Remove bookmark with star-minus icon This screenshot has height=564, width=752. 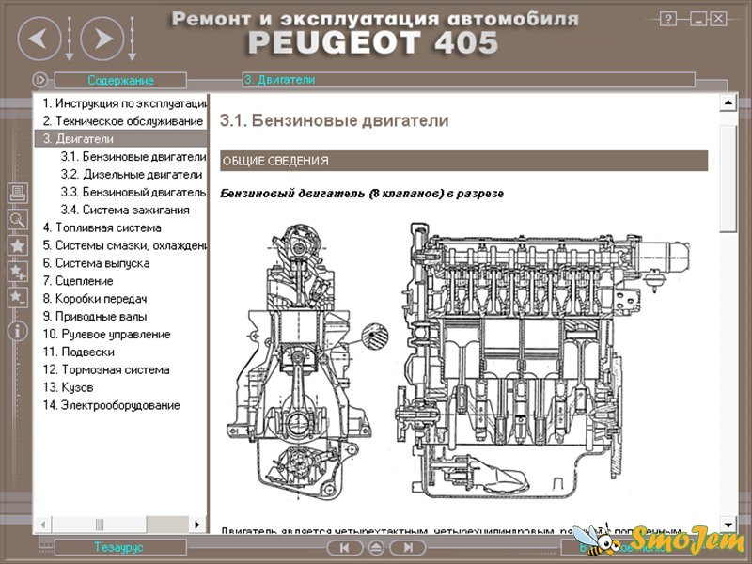(x=18, y=297)
